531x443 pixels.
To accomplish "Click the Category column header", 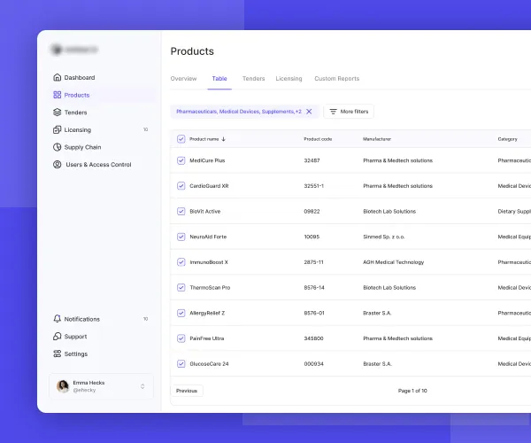I will coord(507,139).
